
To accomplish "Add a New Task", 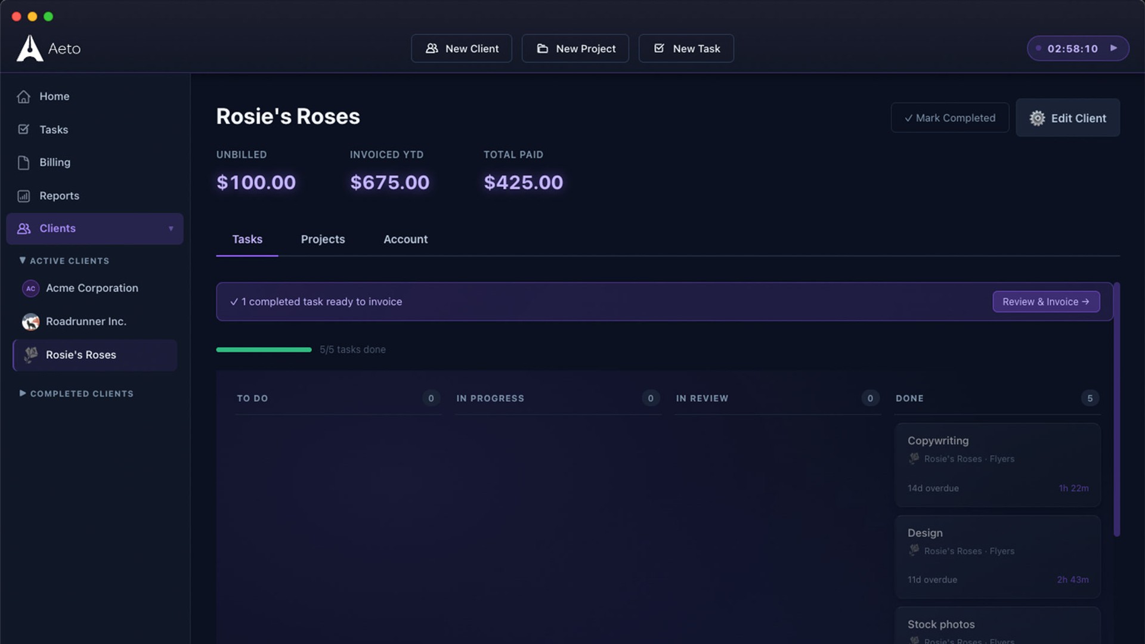I will (686, 48).
